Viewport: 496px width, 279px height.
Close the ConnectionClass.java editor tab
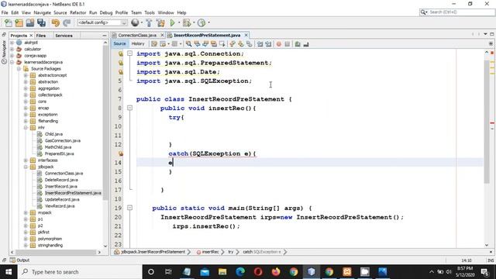tap(162, 35)
